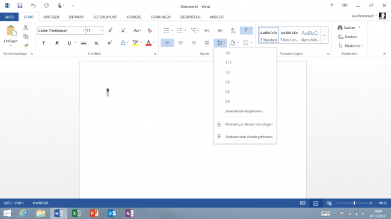Switch to read mode in status bar
The width and height of the screenshot is (391, 219).
click(x=303, y=203)
